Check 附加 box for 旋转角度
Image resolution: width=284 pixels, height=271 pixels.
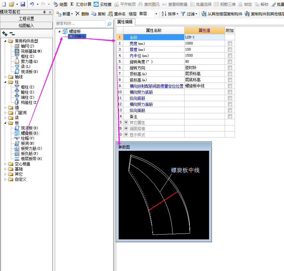pyautogui.click(x=230, y=62)
